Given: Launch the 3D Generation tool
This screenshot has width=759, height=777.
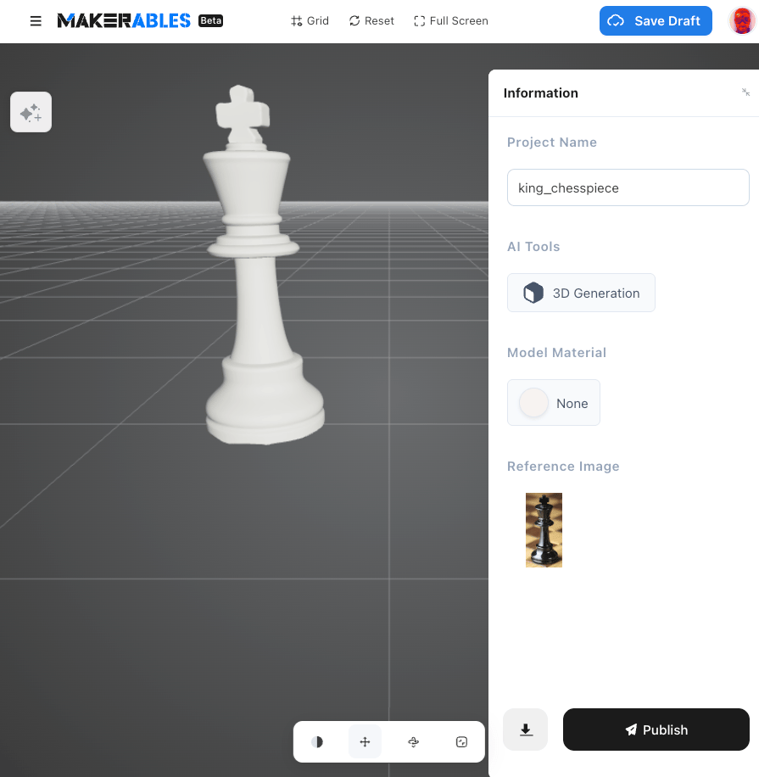Looking at the screenshot, I should click(x=581, y=293).
